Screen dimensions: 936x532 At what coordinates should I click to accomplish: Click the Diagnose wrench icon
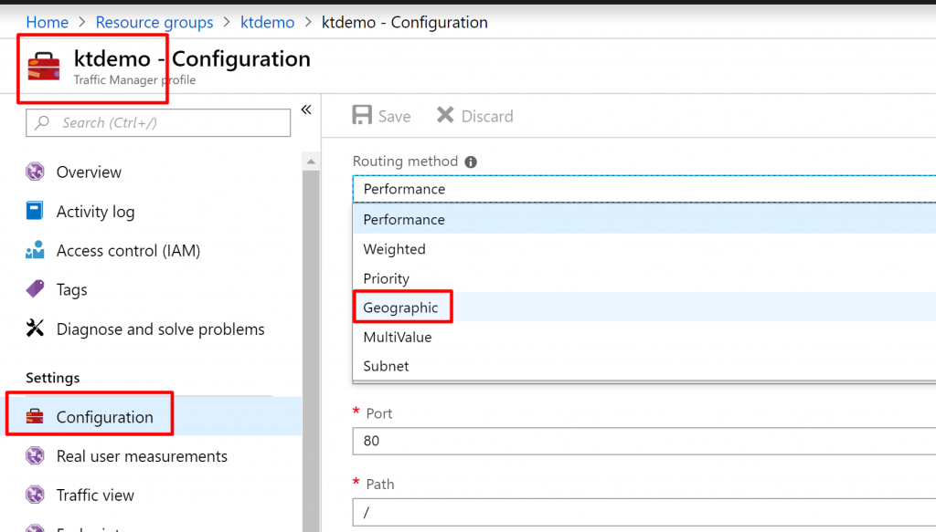click(x=35, y=329)
